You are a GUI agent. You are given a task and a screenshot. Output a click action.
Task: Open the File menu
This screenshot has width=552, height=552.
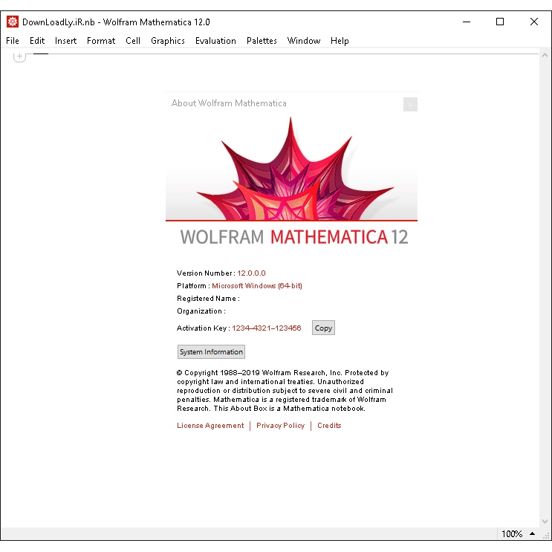13,41
